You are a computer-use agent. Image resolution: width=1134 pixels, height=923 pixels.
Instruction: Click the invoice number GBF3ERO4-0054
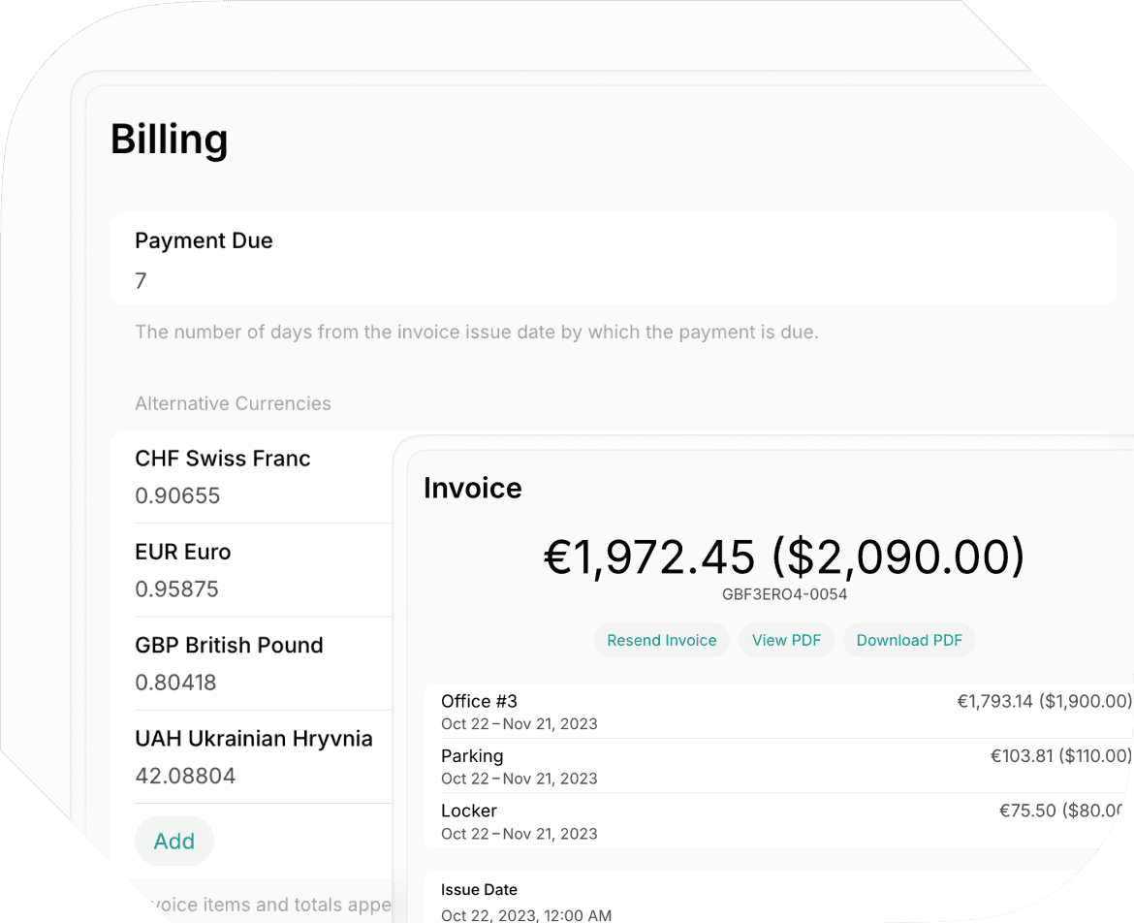[x=785, y=594]
